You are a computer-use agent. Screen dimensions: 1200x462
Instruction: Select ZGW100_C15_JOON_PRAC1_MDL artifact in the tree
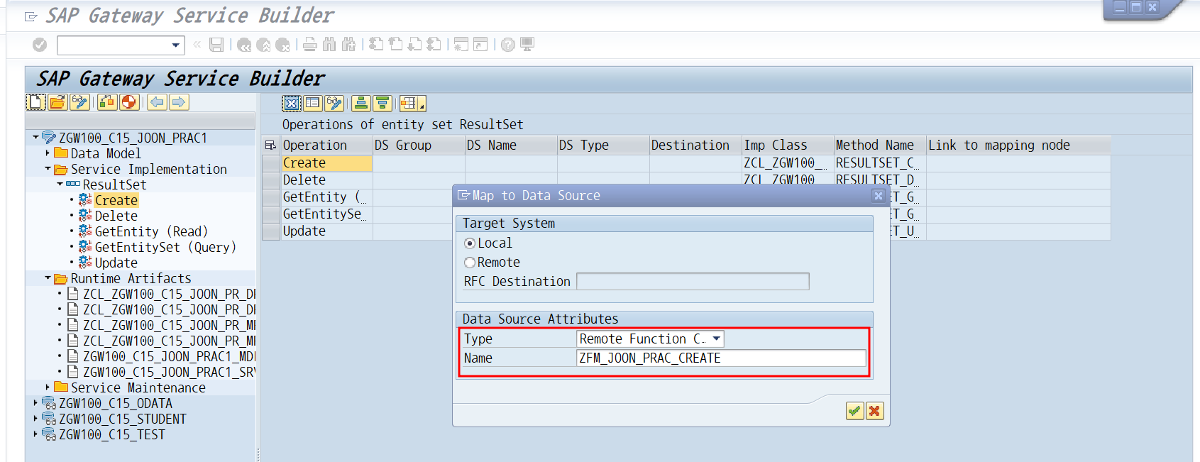(169, 356)
